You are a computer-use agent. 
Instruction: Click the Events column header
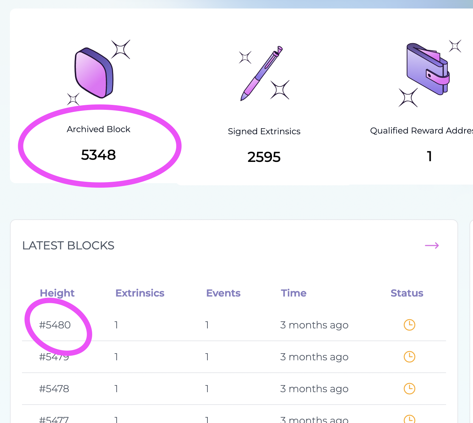(223, 293)
